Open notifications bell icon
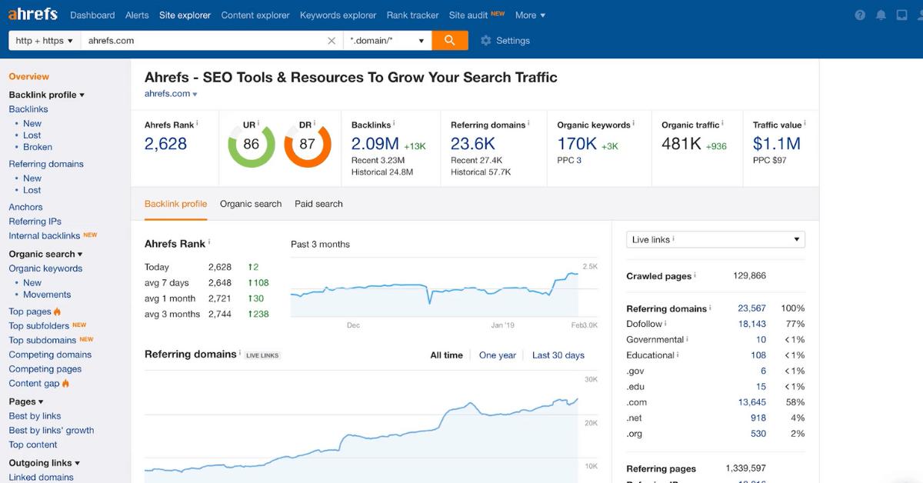Viewport: 923px width, 483px height. coord(881,15)
